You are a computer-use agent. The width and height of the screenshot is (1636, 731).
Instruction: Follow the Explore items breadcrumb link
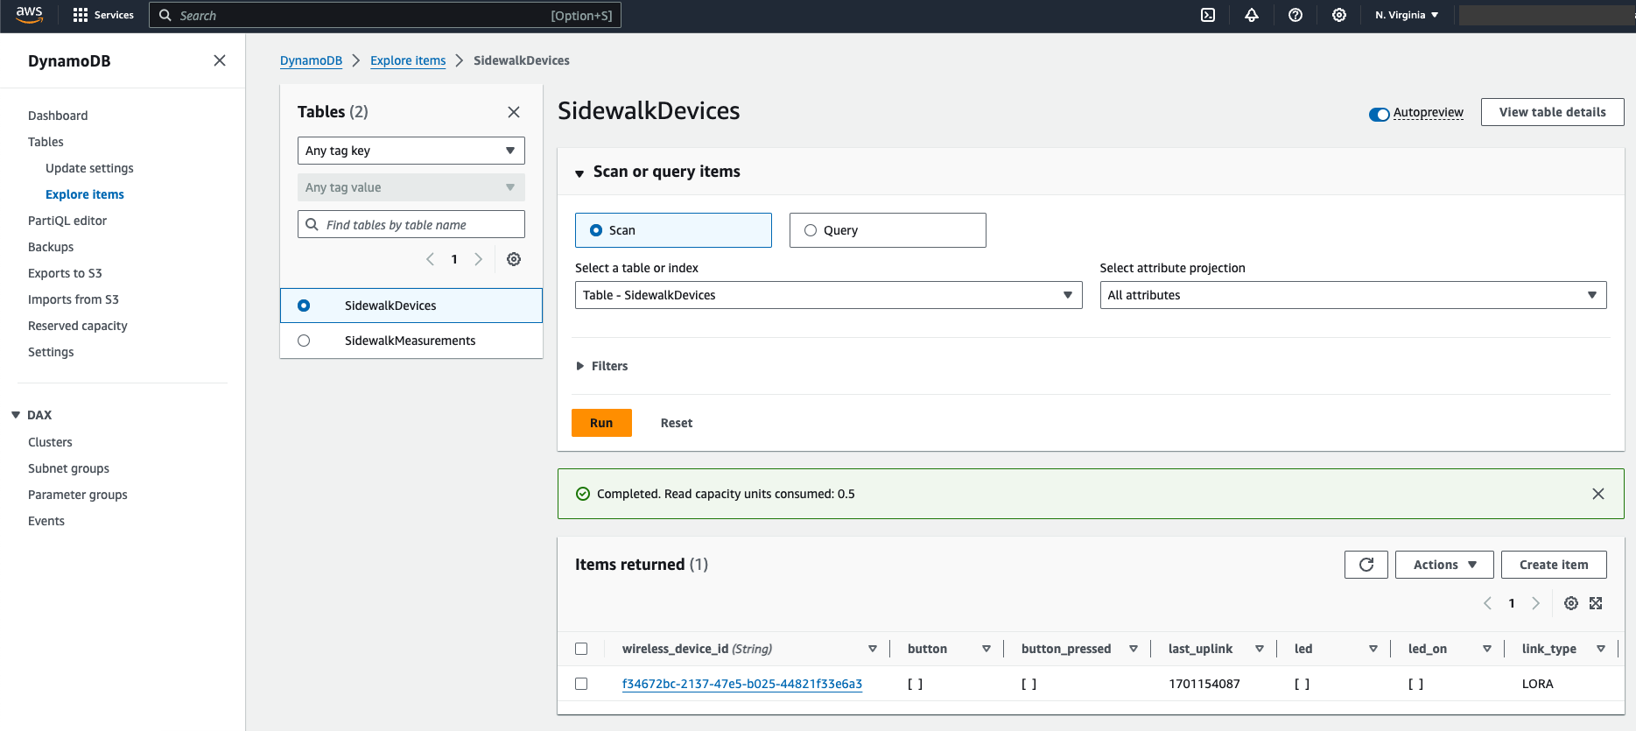point(408,60)
